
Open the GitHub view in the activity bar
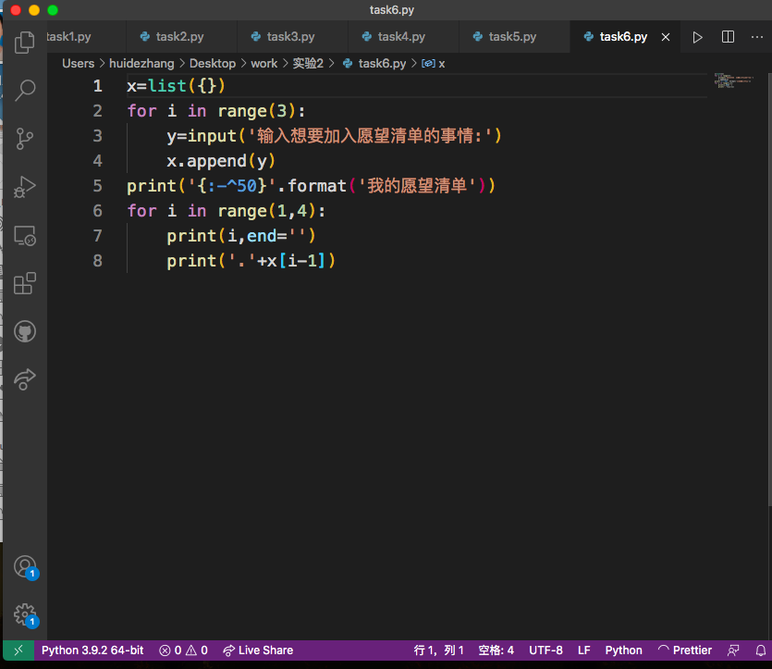[x=25, y=331]
